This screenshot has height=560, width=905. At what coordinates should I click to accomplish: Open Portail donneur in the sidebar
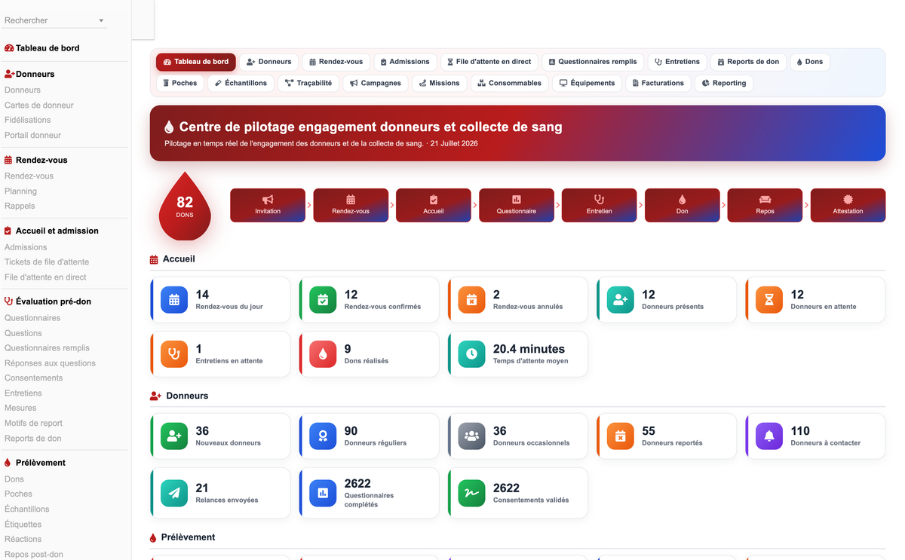(33, 135)
